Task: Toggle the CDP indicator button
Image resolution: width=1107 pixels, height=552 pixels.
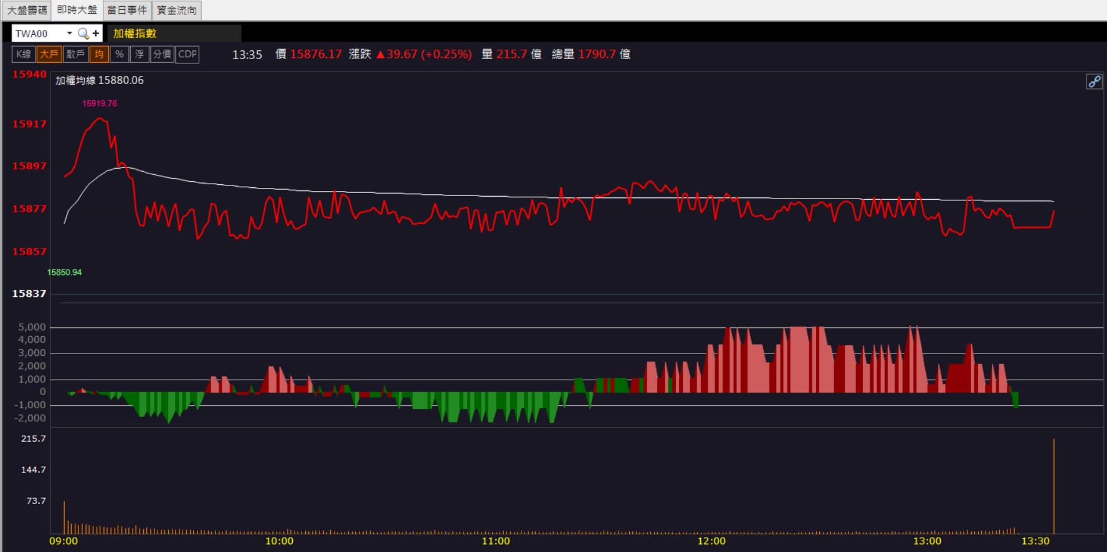Action: click(188, 54)
